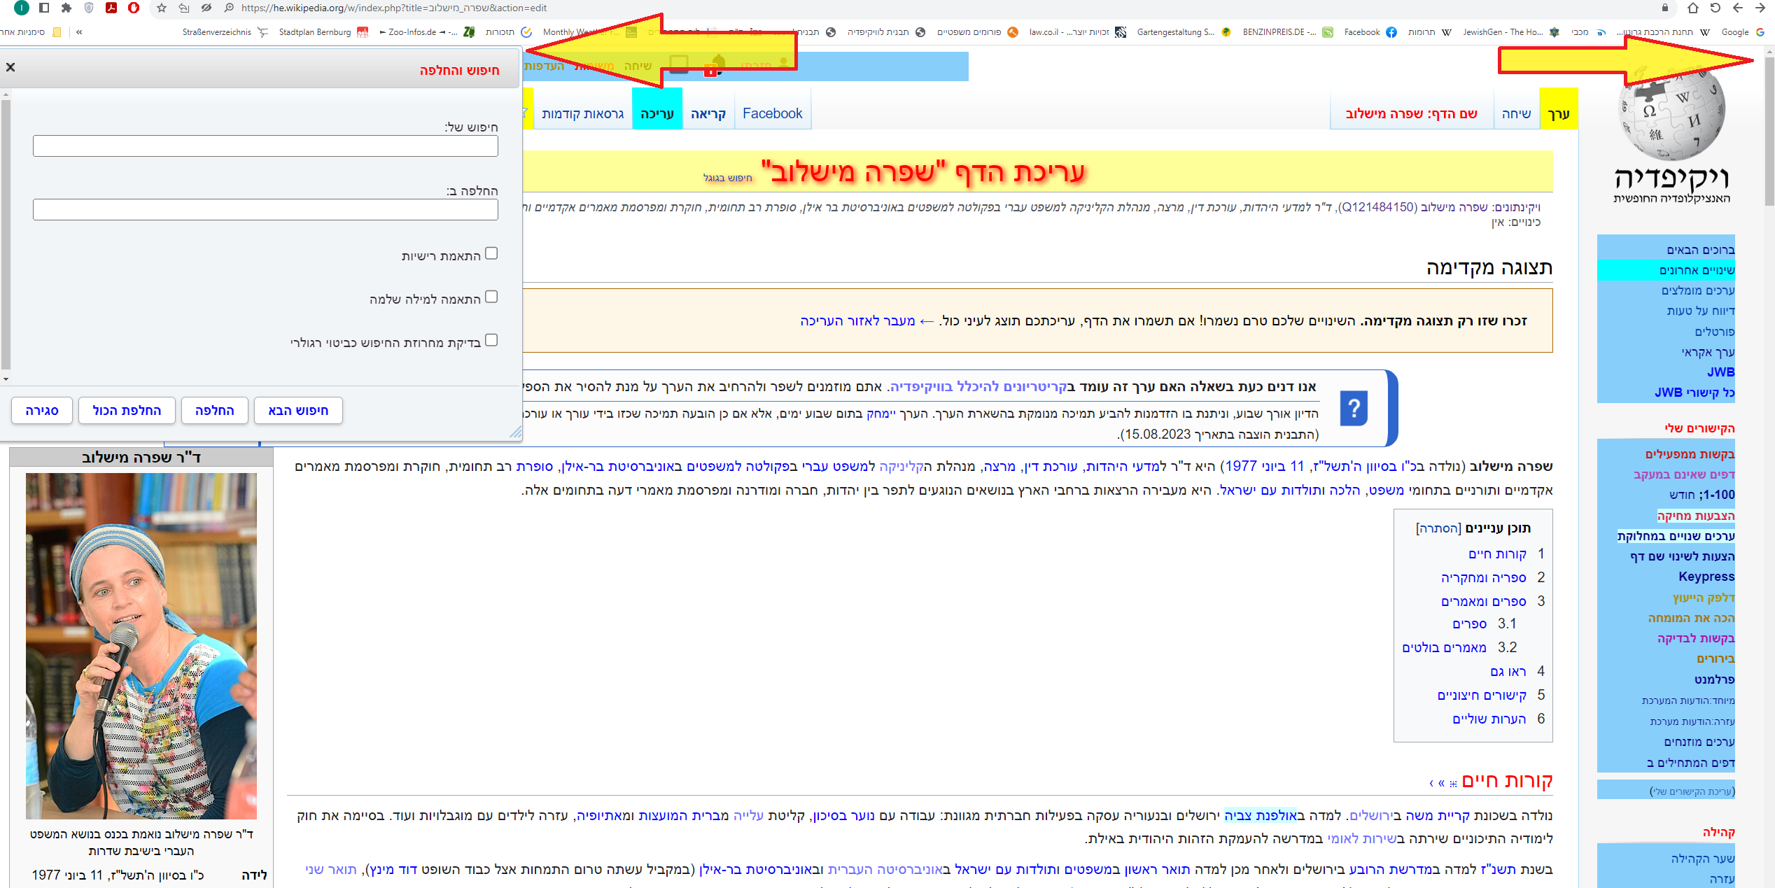Open the שער הקהילה sidebar link
This screenshot has height=888, width=1775.
click(x=1703, y=859)
